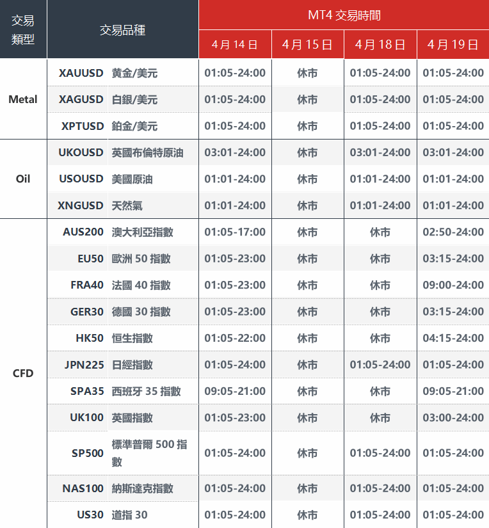Image resolution: width=489 pixels, height=528 pixels.
Task: Click UKOUSD April 14 time 03:01-24:00
Action: point(235,152)
